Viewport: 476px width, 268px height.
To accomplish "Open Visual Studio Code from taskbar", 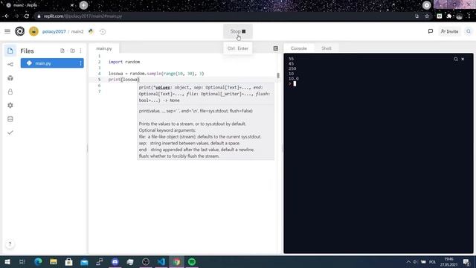I will coord(161,261).
